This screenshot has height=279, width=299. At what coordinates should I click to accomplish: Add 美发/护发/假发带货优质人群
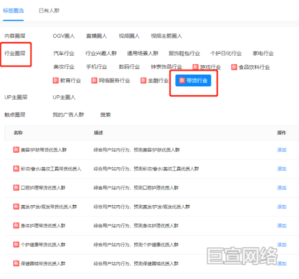point(282,207)
